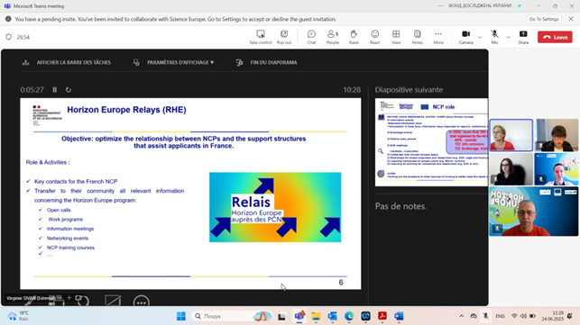Viewport: 580px width, 325px height.
Task: Click the Relais Horizon Europe image
Action: (x=275, y=207)
